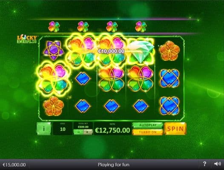Click the Lucky Emeralds logo
The width and height of the screenshot is (224, 170).
27,40
